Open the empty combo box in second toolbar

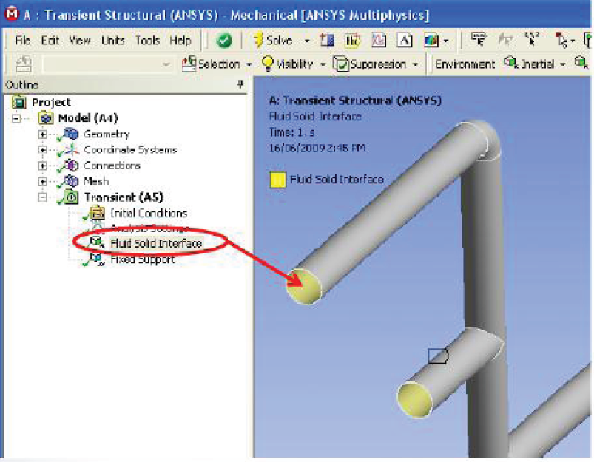point(107,64)
